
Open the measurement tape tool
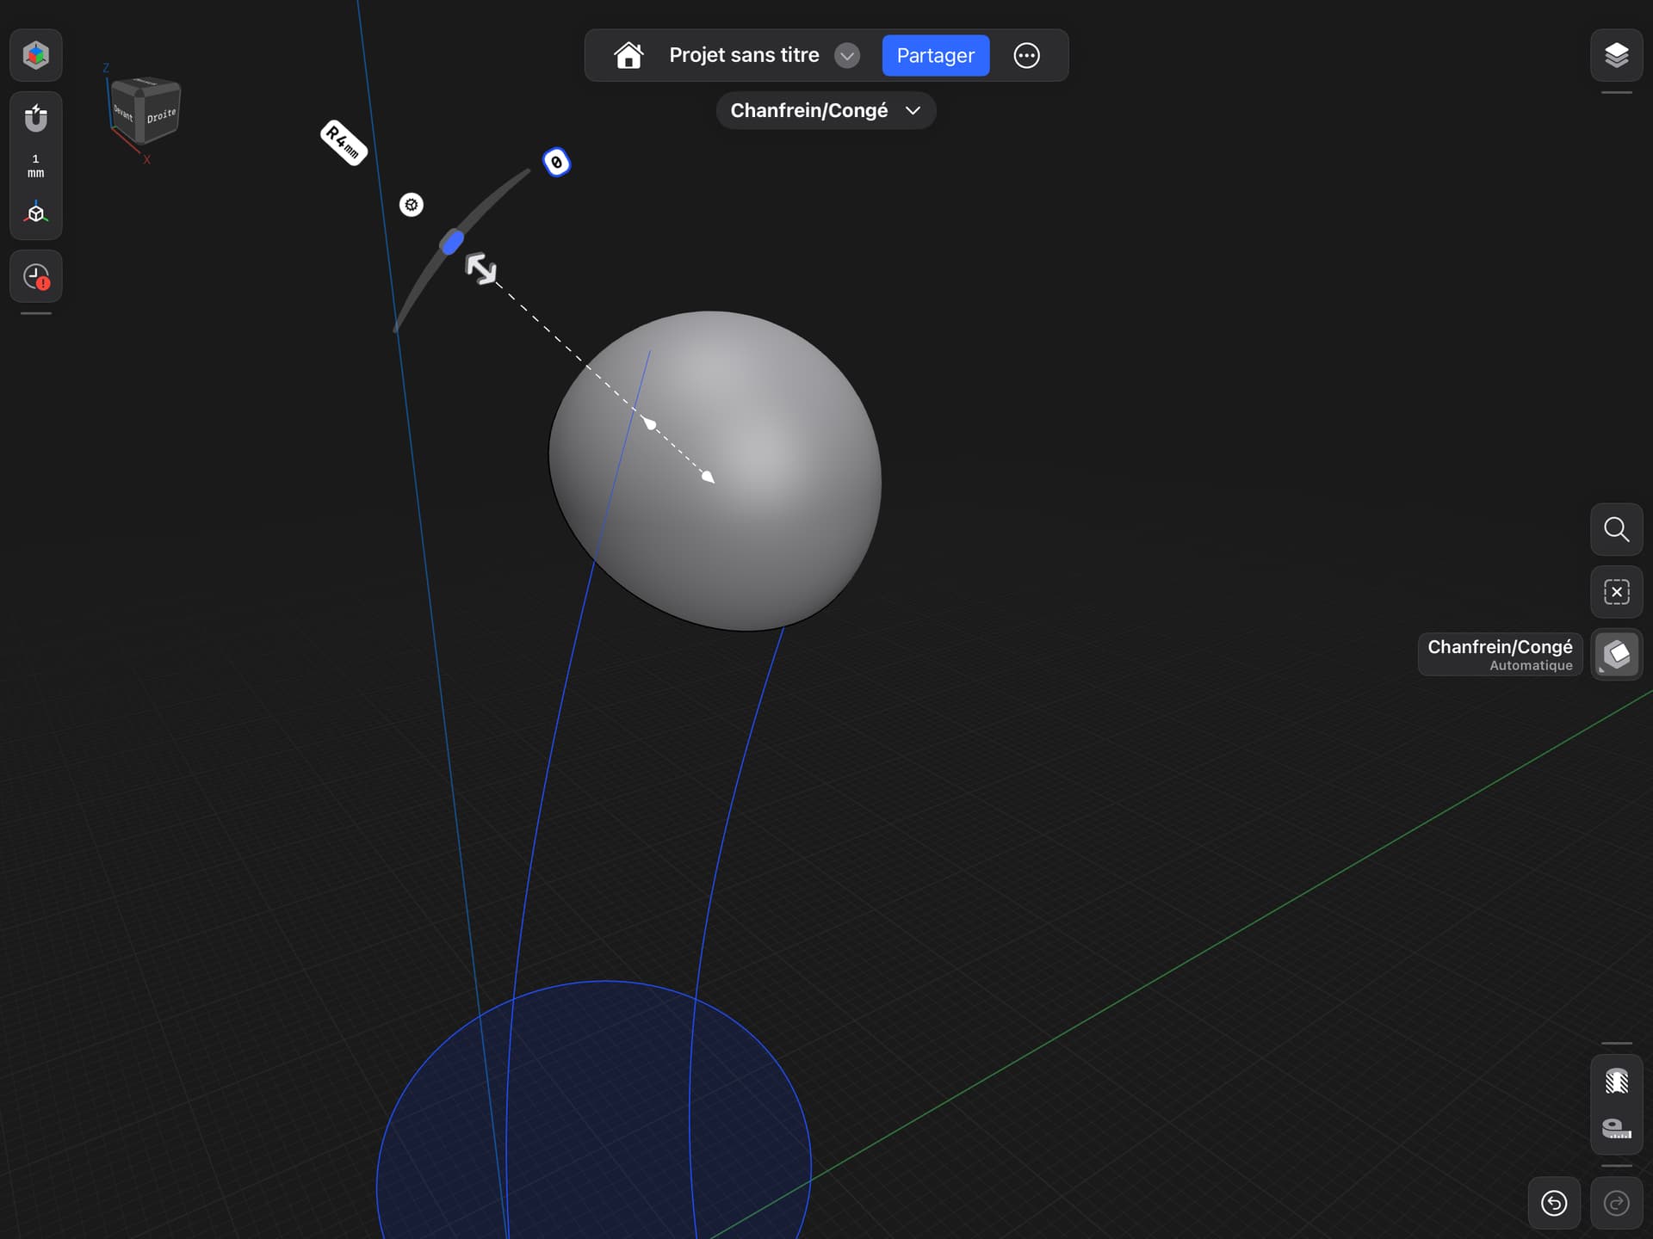pyautogui.click(x=1616, y=1129)
